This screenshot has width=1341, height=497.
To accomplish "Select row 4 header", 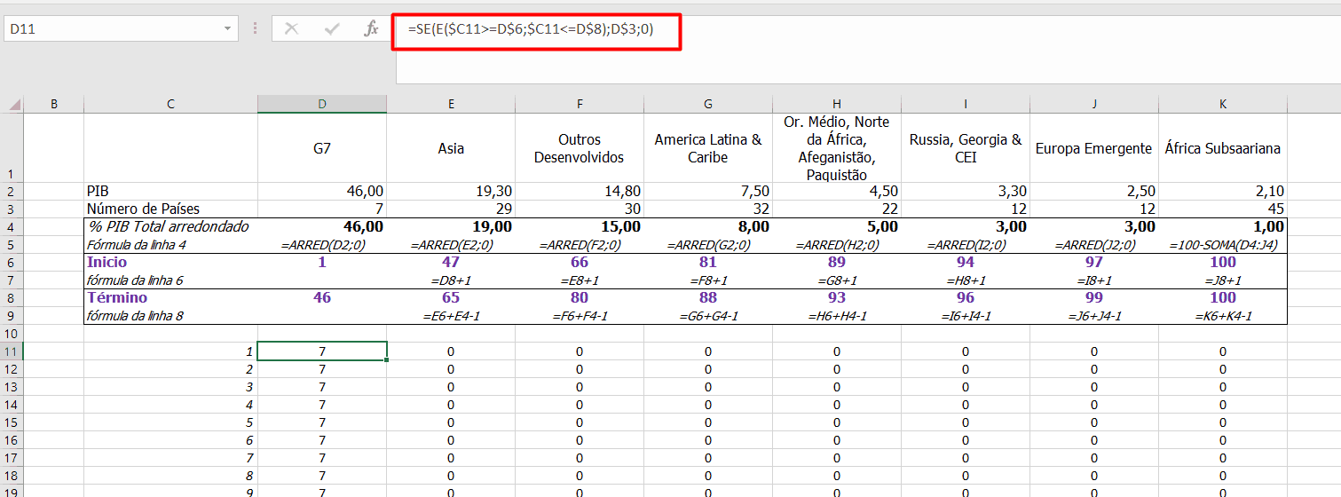I will [12, 227].
